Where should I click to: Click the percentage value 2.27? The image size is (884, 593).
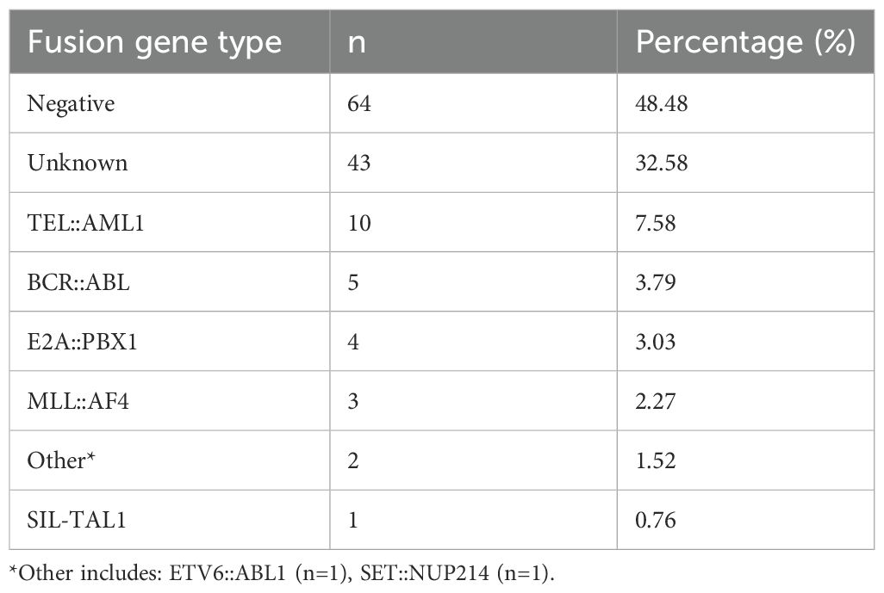pos(655,401)
